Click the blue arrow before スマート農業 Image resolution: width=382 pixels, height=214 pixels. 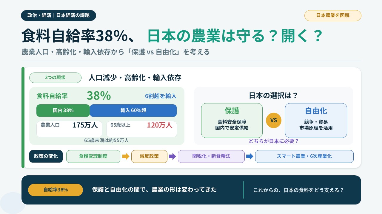point(250,156)
